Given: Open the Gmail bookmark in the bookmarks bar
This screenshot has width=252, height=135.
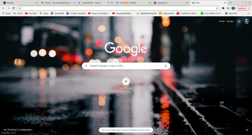Looking at the screenshot, I should coord(18,13).
